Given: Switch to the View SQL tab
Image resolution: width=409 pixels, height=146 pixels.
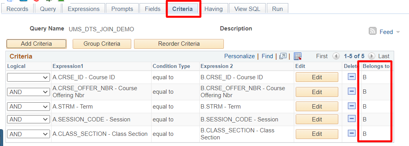Looking at the screenshot, I should point(247,9).
